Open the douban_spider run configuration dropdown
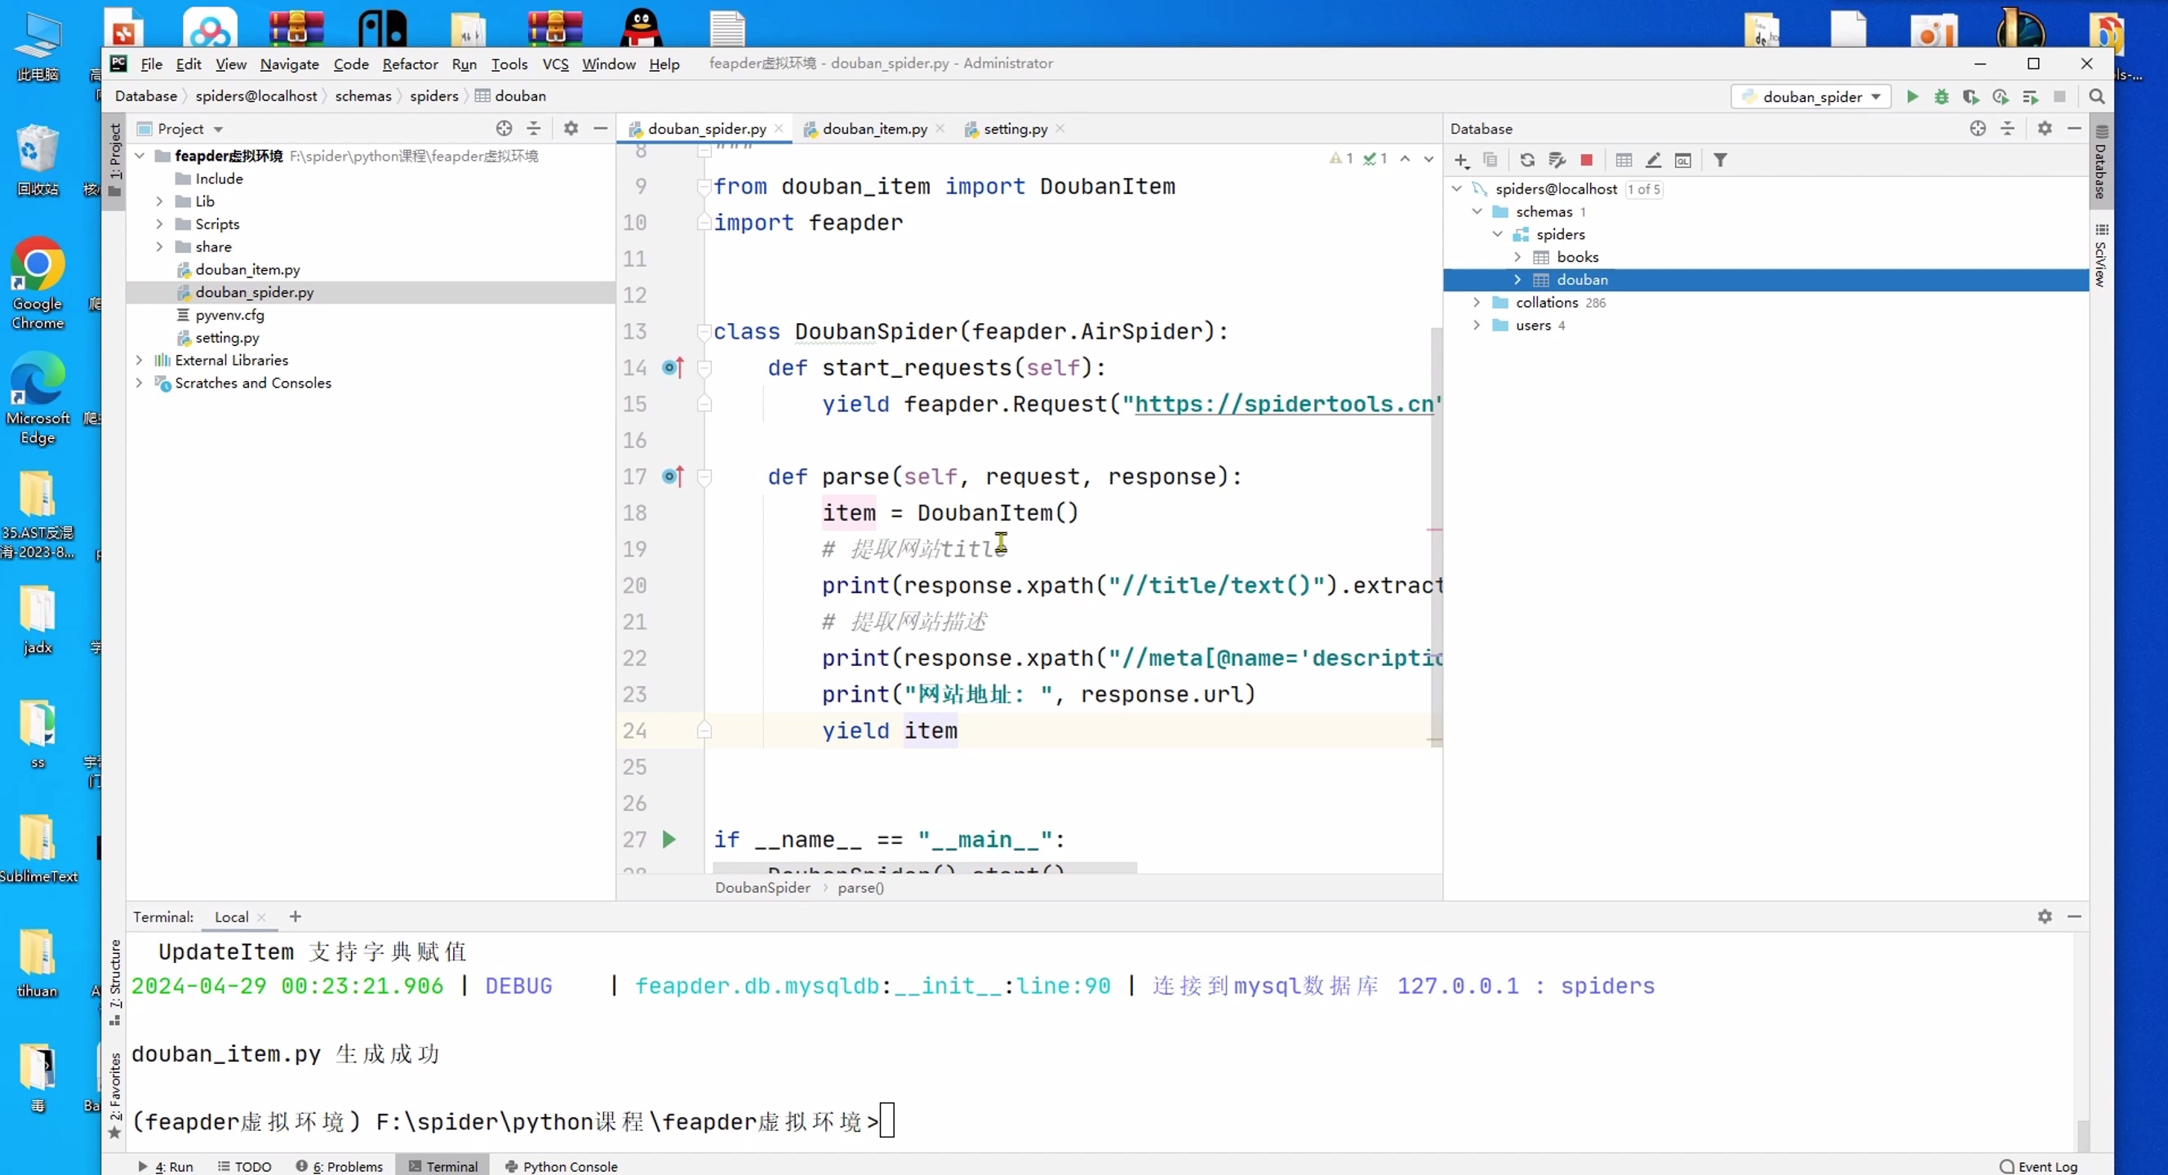Image resolution: width=2168 pixels, height=1175 pixels. [1812, 97]
